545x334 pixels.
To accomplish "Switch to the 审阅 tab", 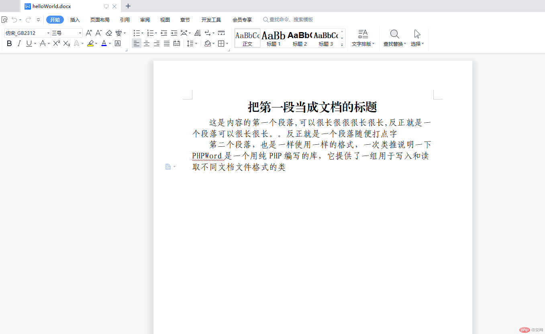I will click(145, 20).
